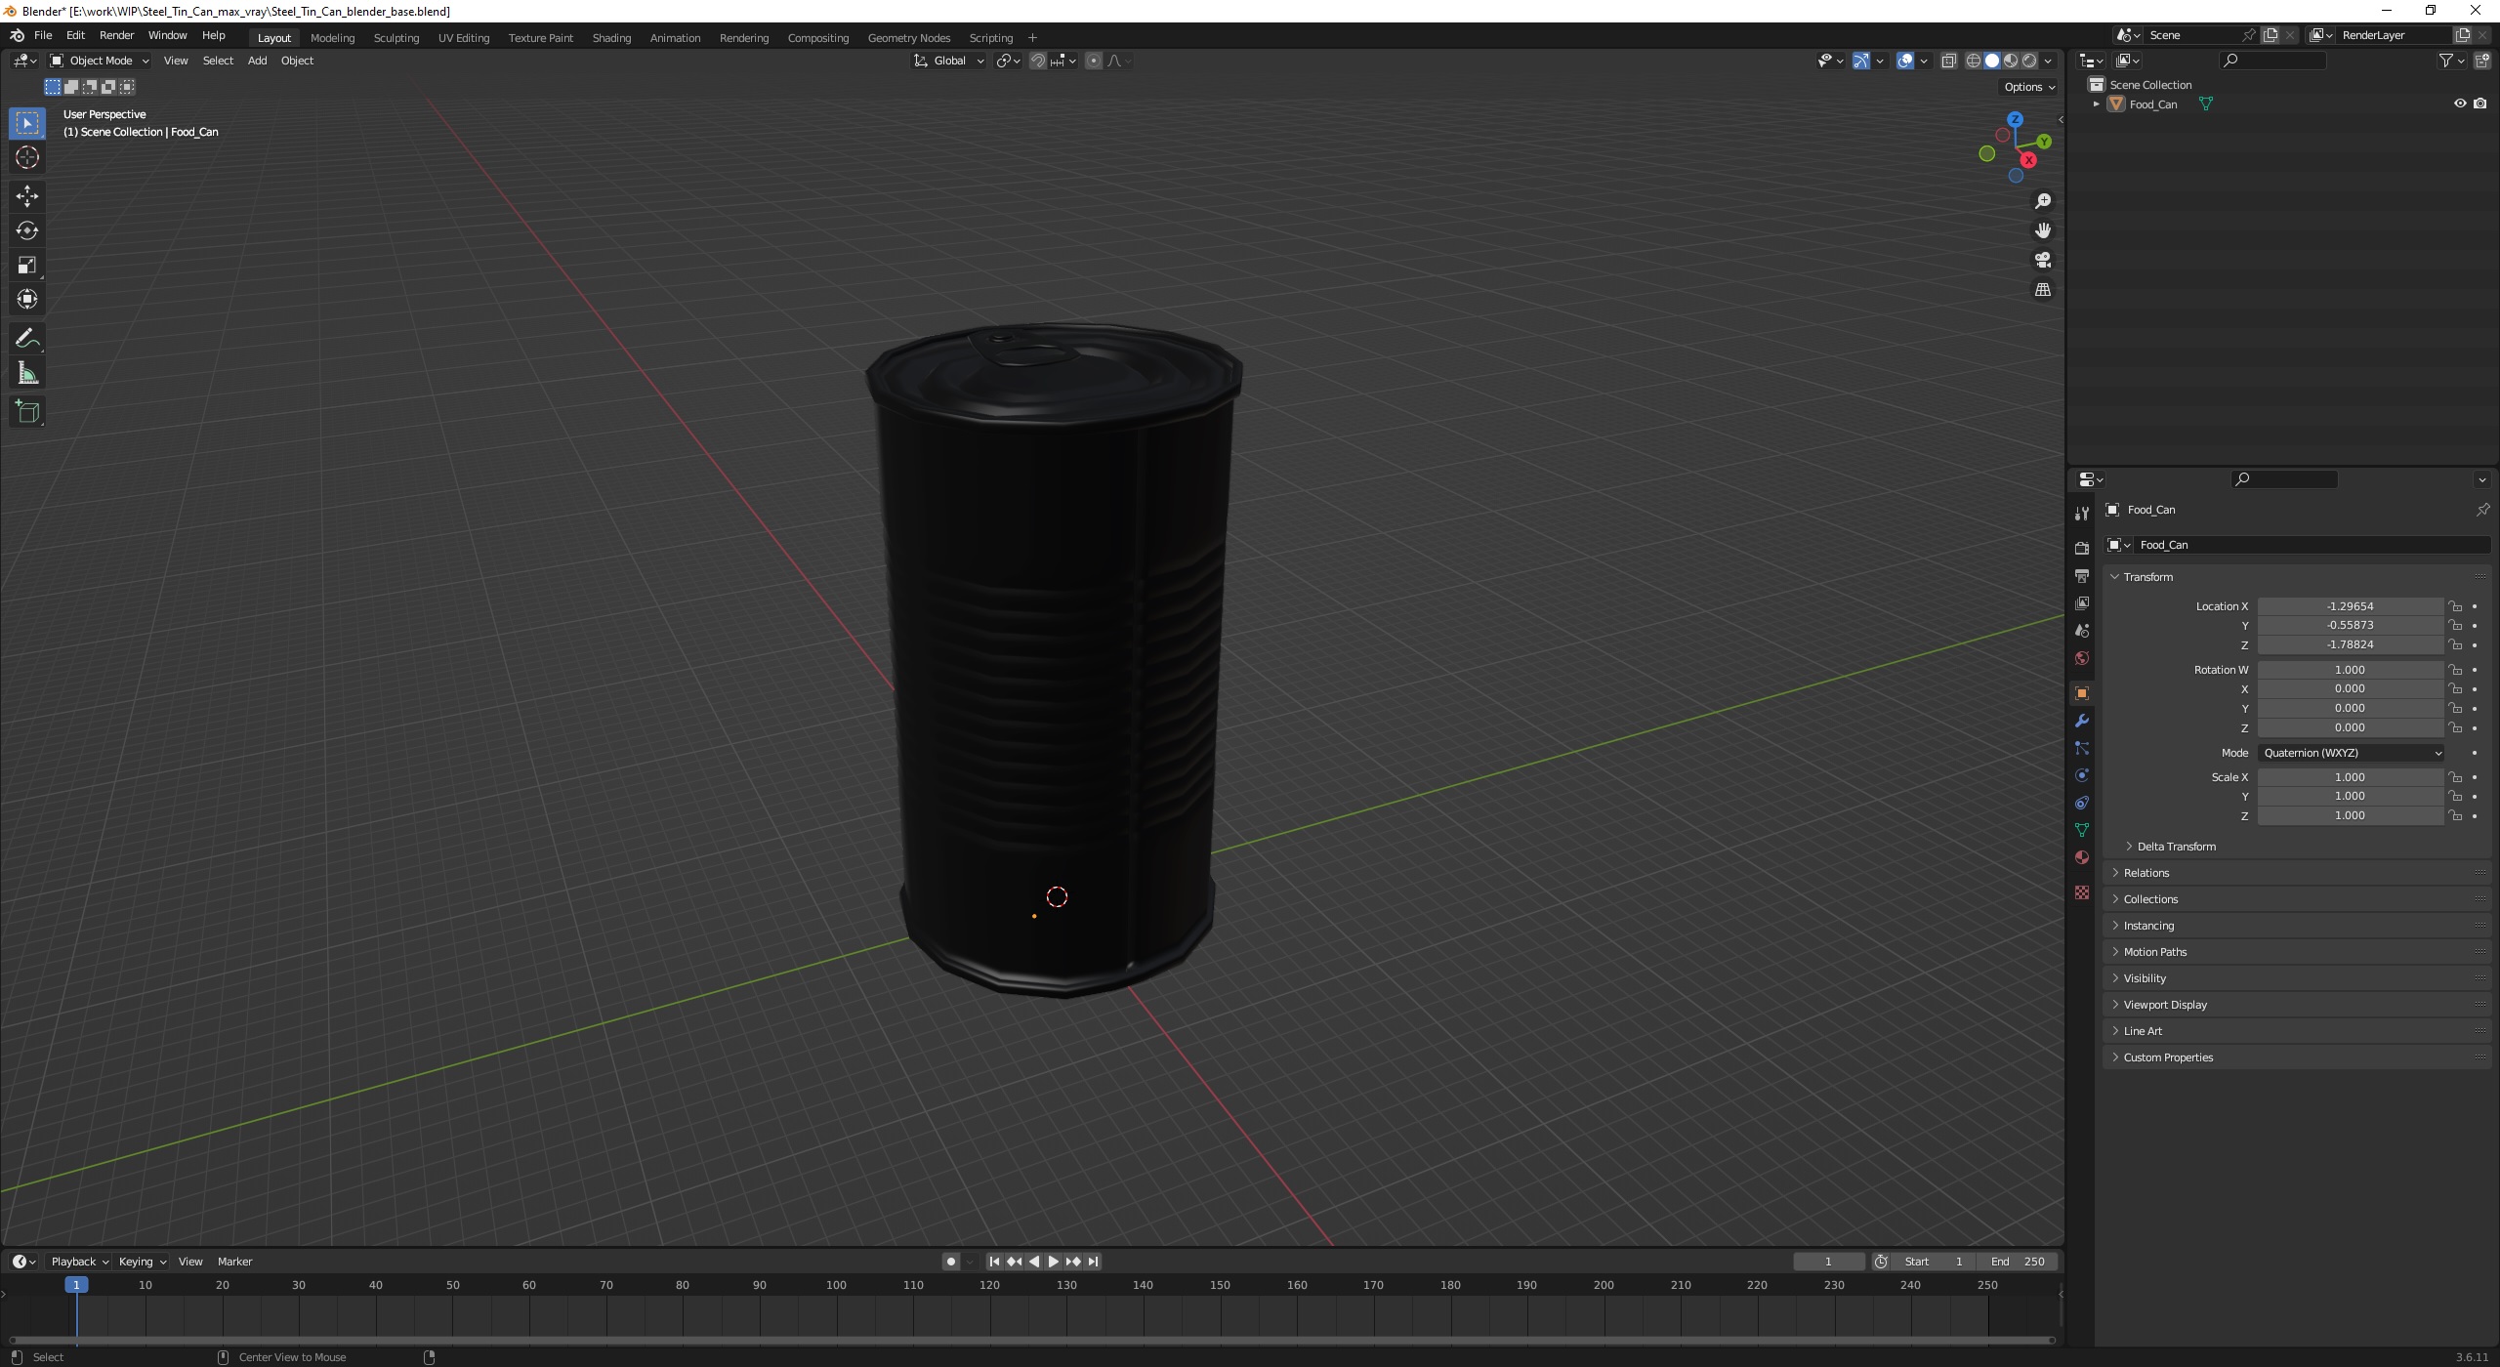
Task: Open the Tool properties tab
Action: [2082, 514]
